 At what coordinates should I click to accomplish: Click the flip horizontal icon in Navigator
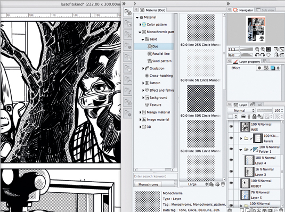tap(276, 55)
